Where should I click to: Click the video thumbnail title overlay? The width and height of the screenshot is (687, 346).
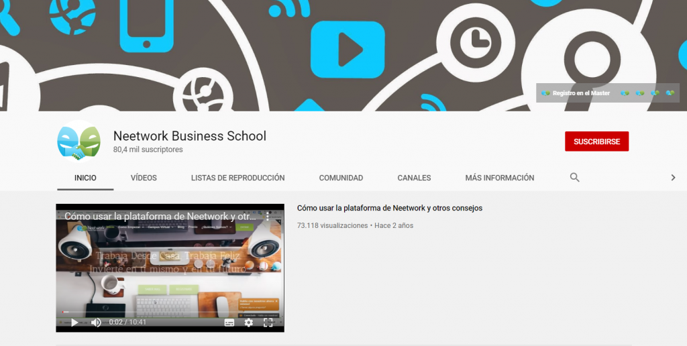coord(160,216)
